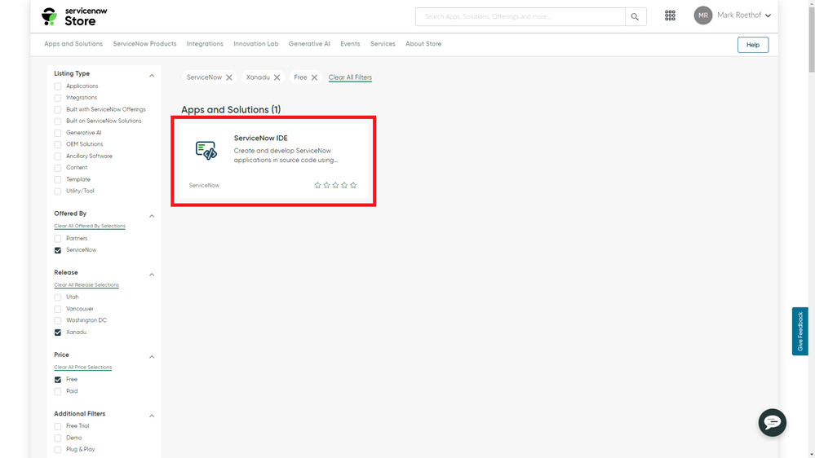Viewport: 815px width, 458px height.
Task: Click Clear All Release Selections
Action: (86, 285)
